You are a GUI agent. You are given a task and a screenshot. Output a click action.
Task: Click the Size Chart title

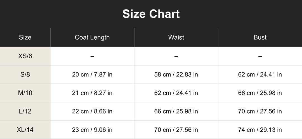tap(151, 14)
